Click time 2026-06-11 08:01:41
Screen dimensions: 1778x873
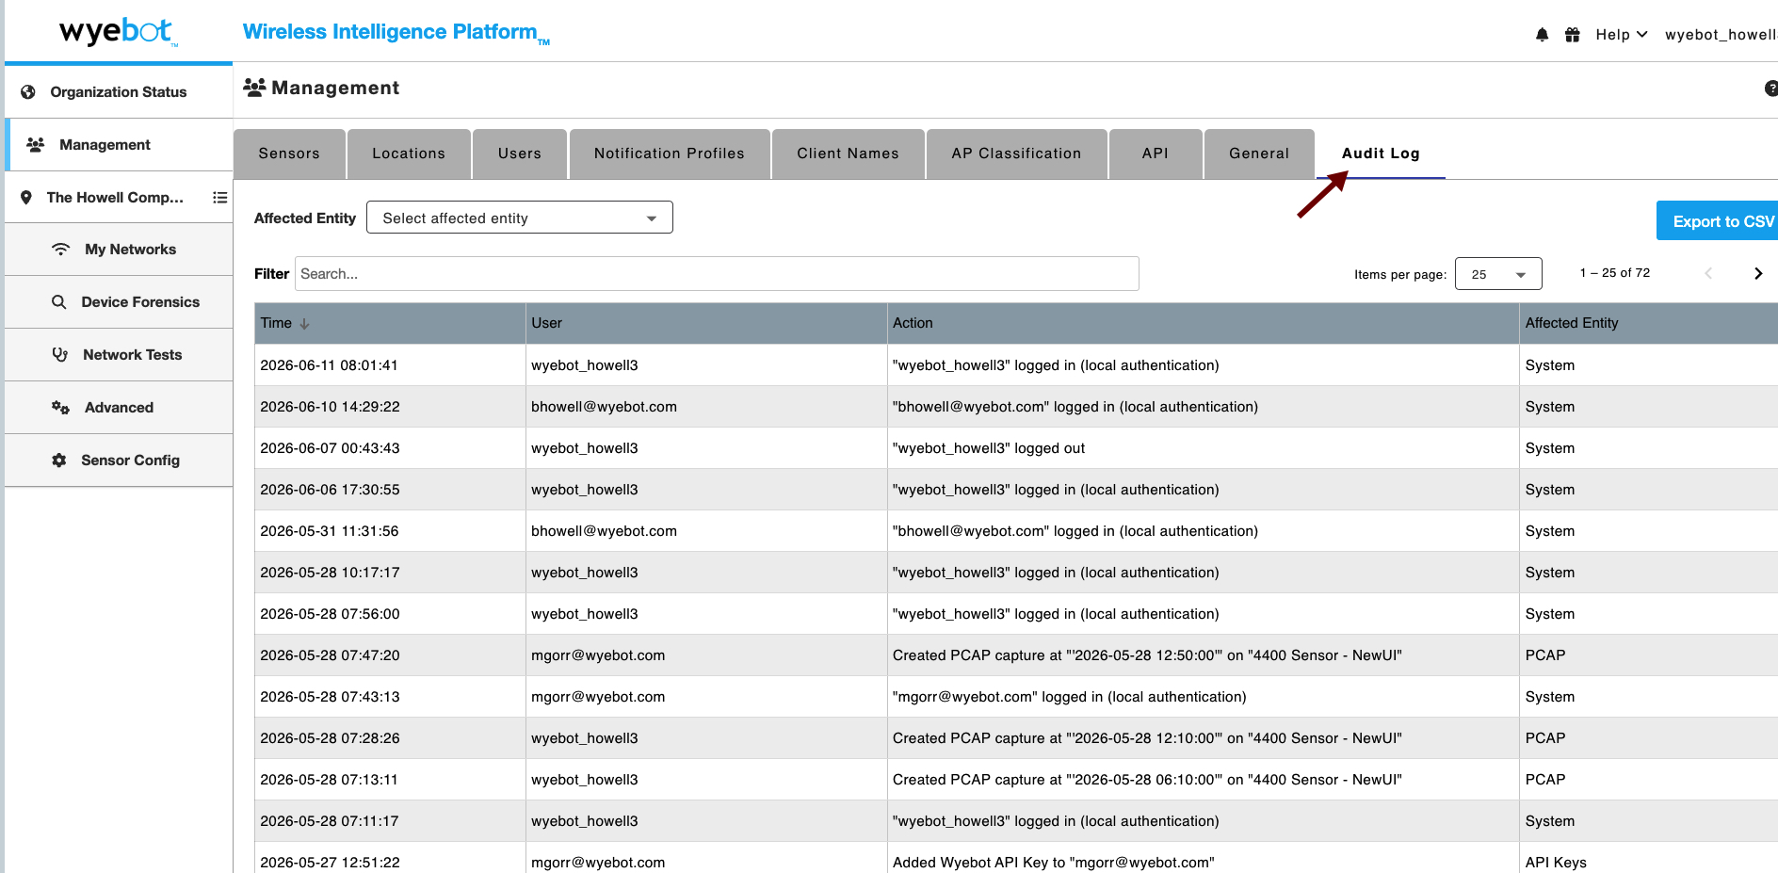pos(329,365)
